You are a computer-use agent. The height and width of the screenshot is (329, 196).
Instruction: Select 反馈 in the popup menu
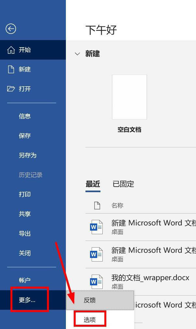[x=100, y=300]
